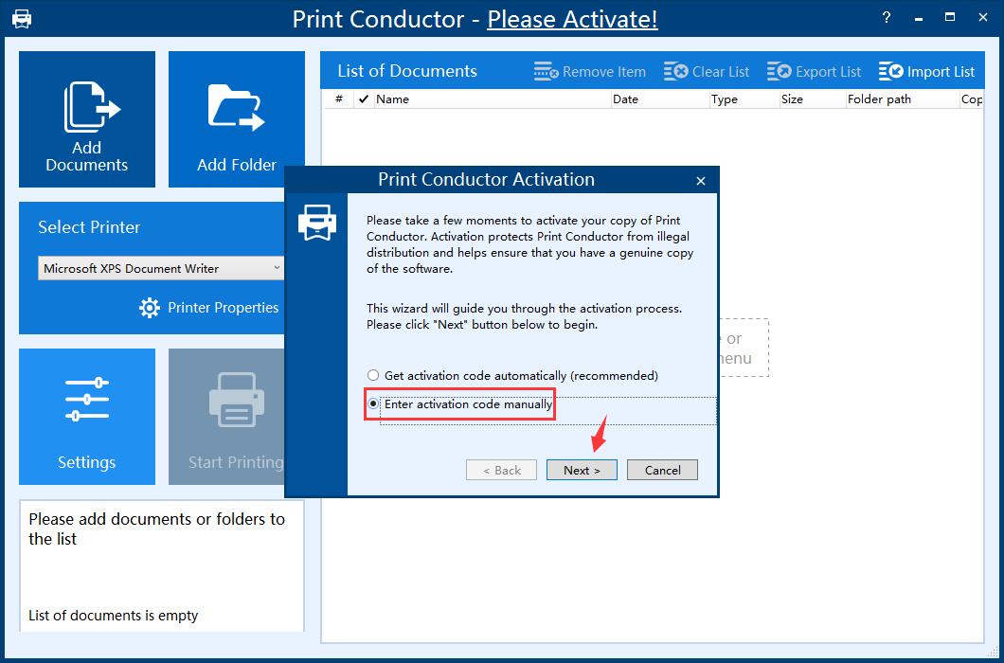
Task: Close the Print Conductor Activation dialog
Action: click(701, 181)
